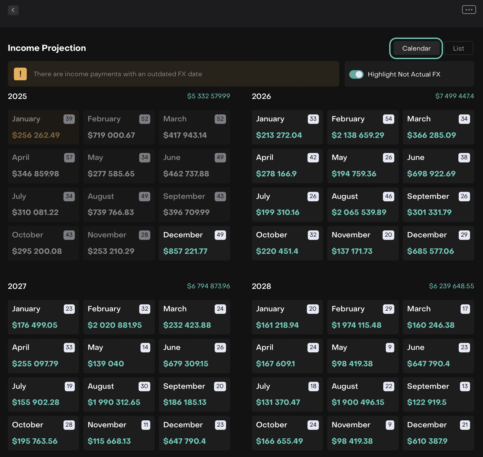Click the 11 badge on November 2027

(x=146, y=425)
